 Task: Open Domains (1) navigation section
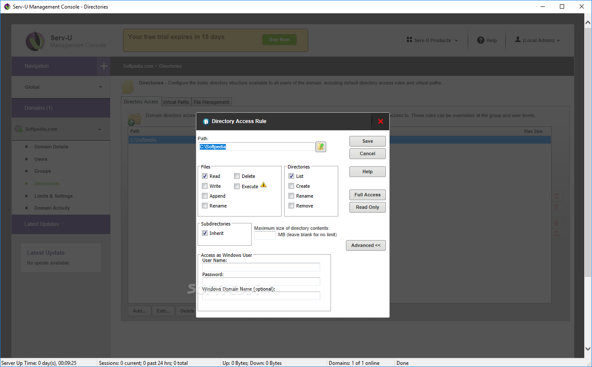(61, 108)
